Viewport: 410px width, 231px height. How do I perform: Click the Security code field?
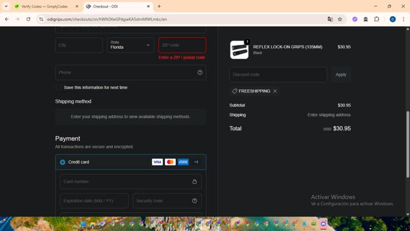(167, 201)
